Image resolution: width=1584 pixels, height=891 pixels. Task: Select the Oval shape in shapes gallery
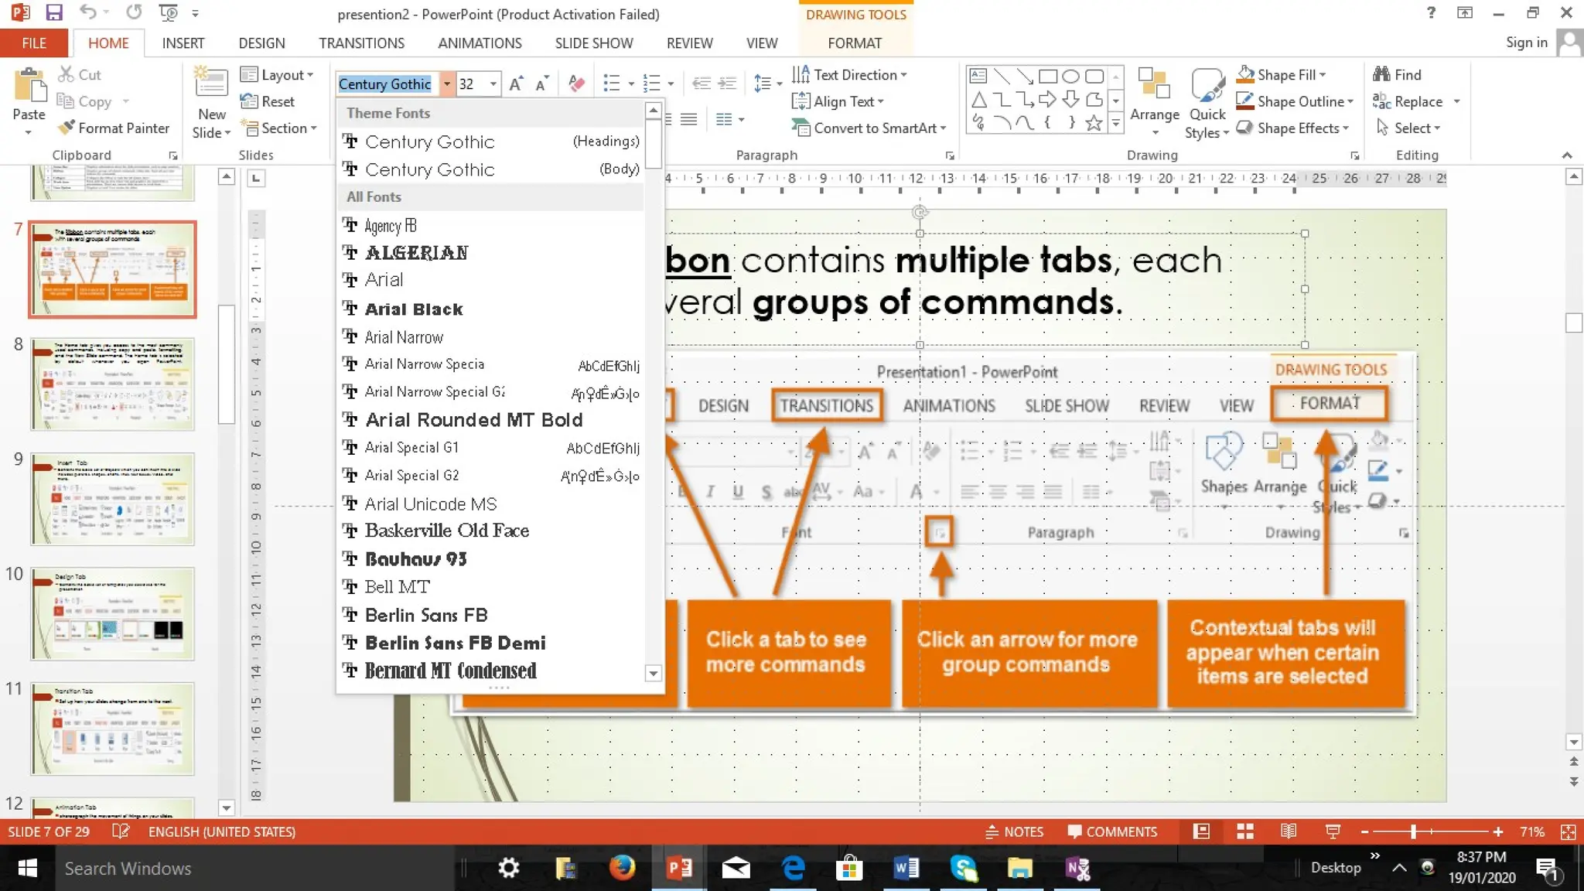pyautogui.click(x=1070, y=76)
